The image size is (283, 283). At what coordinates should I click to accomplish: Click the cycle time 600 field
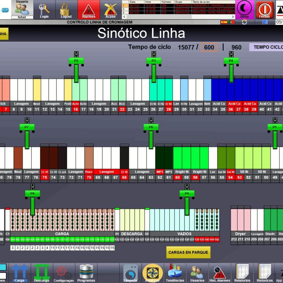[209, 47]
